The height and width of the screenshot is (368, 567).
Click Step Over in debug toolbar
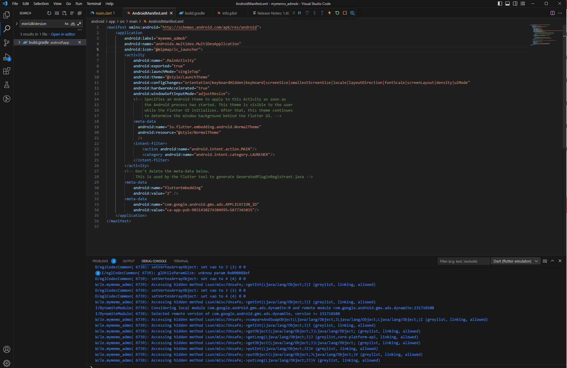click(307, 13)
